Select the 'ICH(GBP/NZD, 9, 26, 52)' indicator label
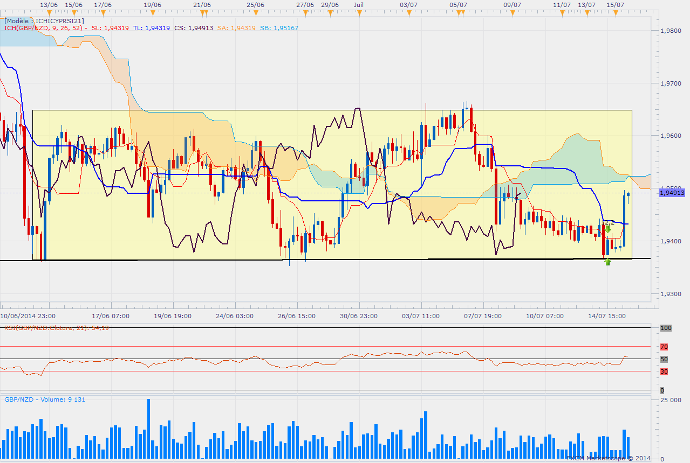 coord(44,28)
